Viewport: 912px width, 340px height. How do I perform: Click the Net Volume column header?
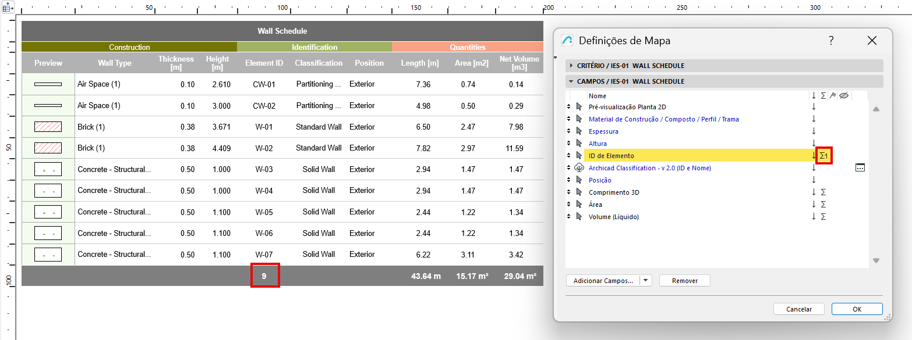[519, 63]
